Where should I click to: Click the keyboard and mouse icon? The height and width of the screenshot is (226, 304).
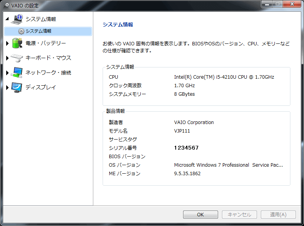[17, 58]
